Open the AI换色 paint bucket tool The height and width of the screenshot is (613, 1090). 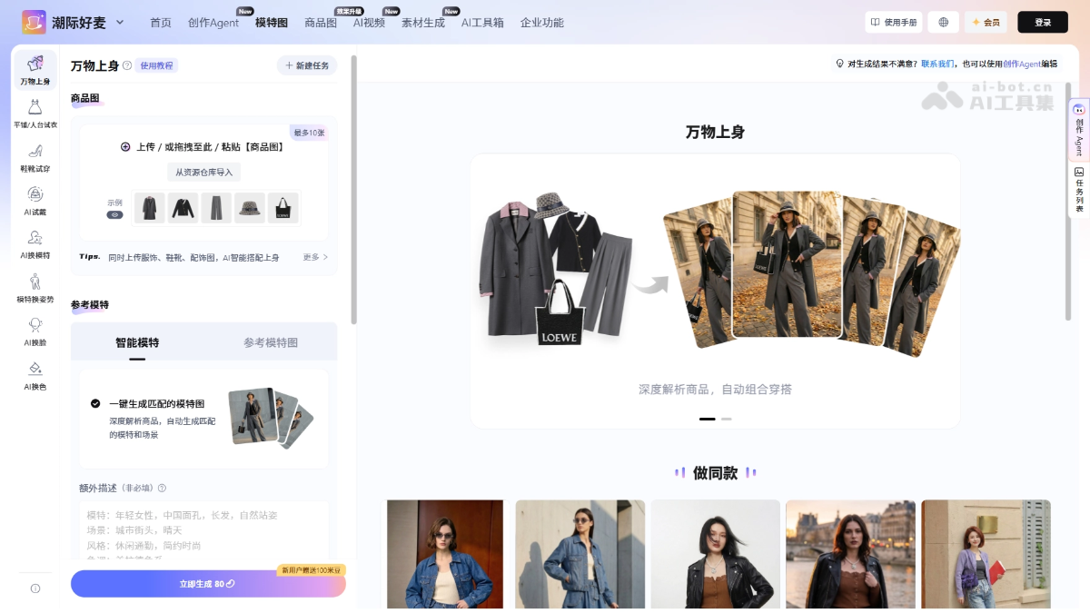point(35,375)
